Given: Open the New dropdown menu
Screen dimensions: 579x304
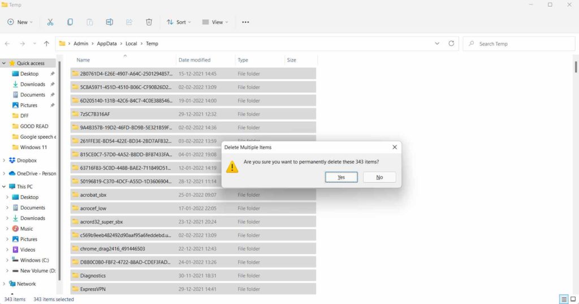Looking at the screenshot, I should tap(20, 22).
